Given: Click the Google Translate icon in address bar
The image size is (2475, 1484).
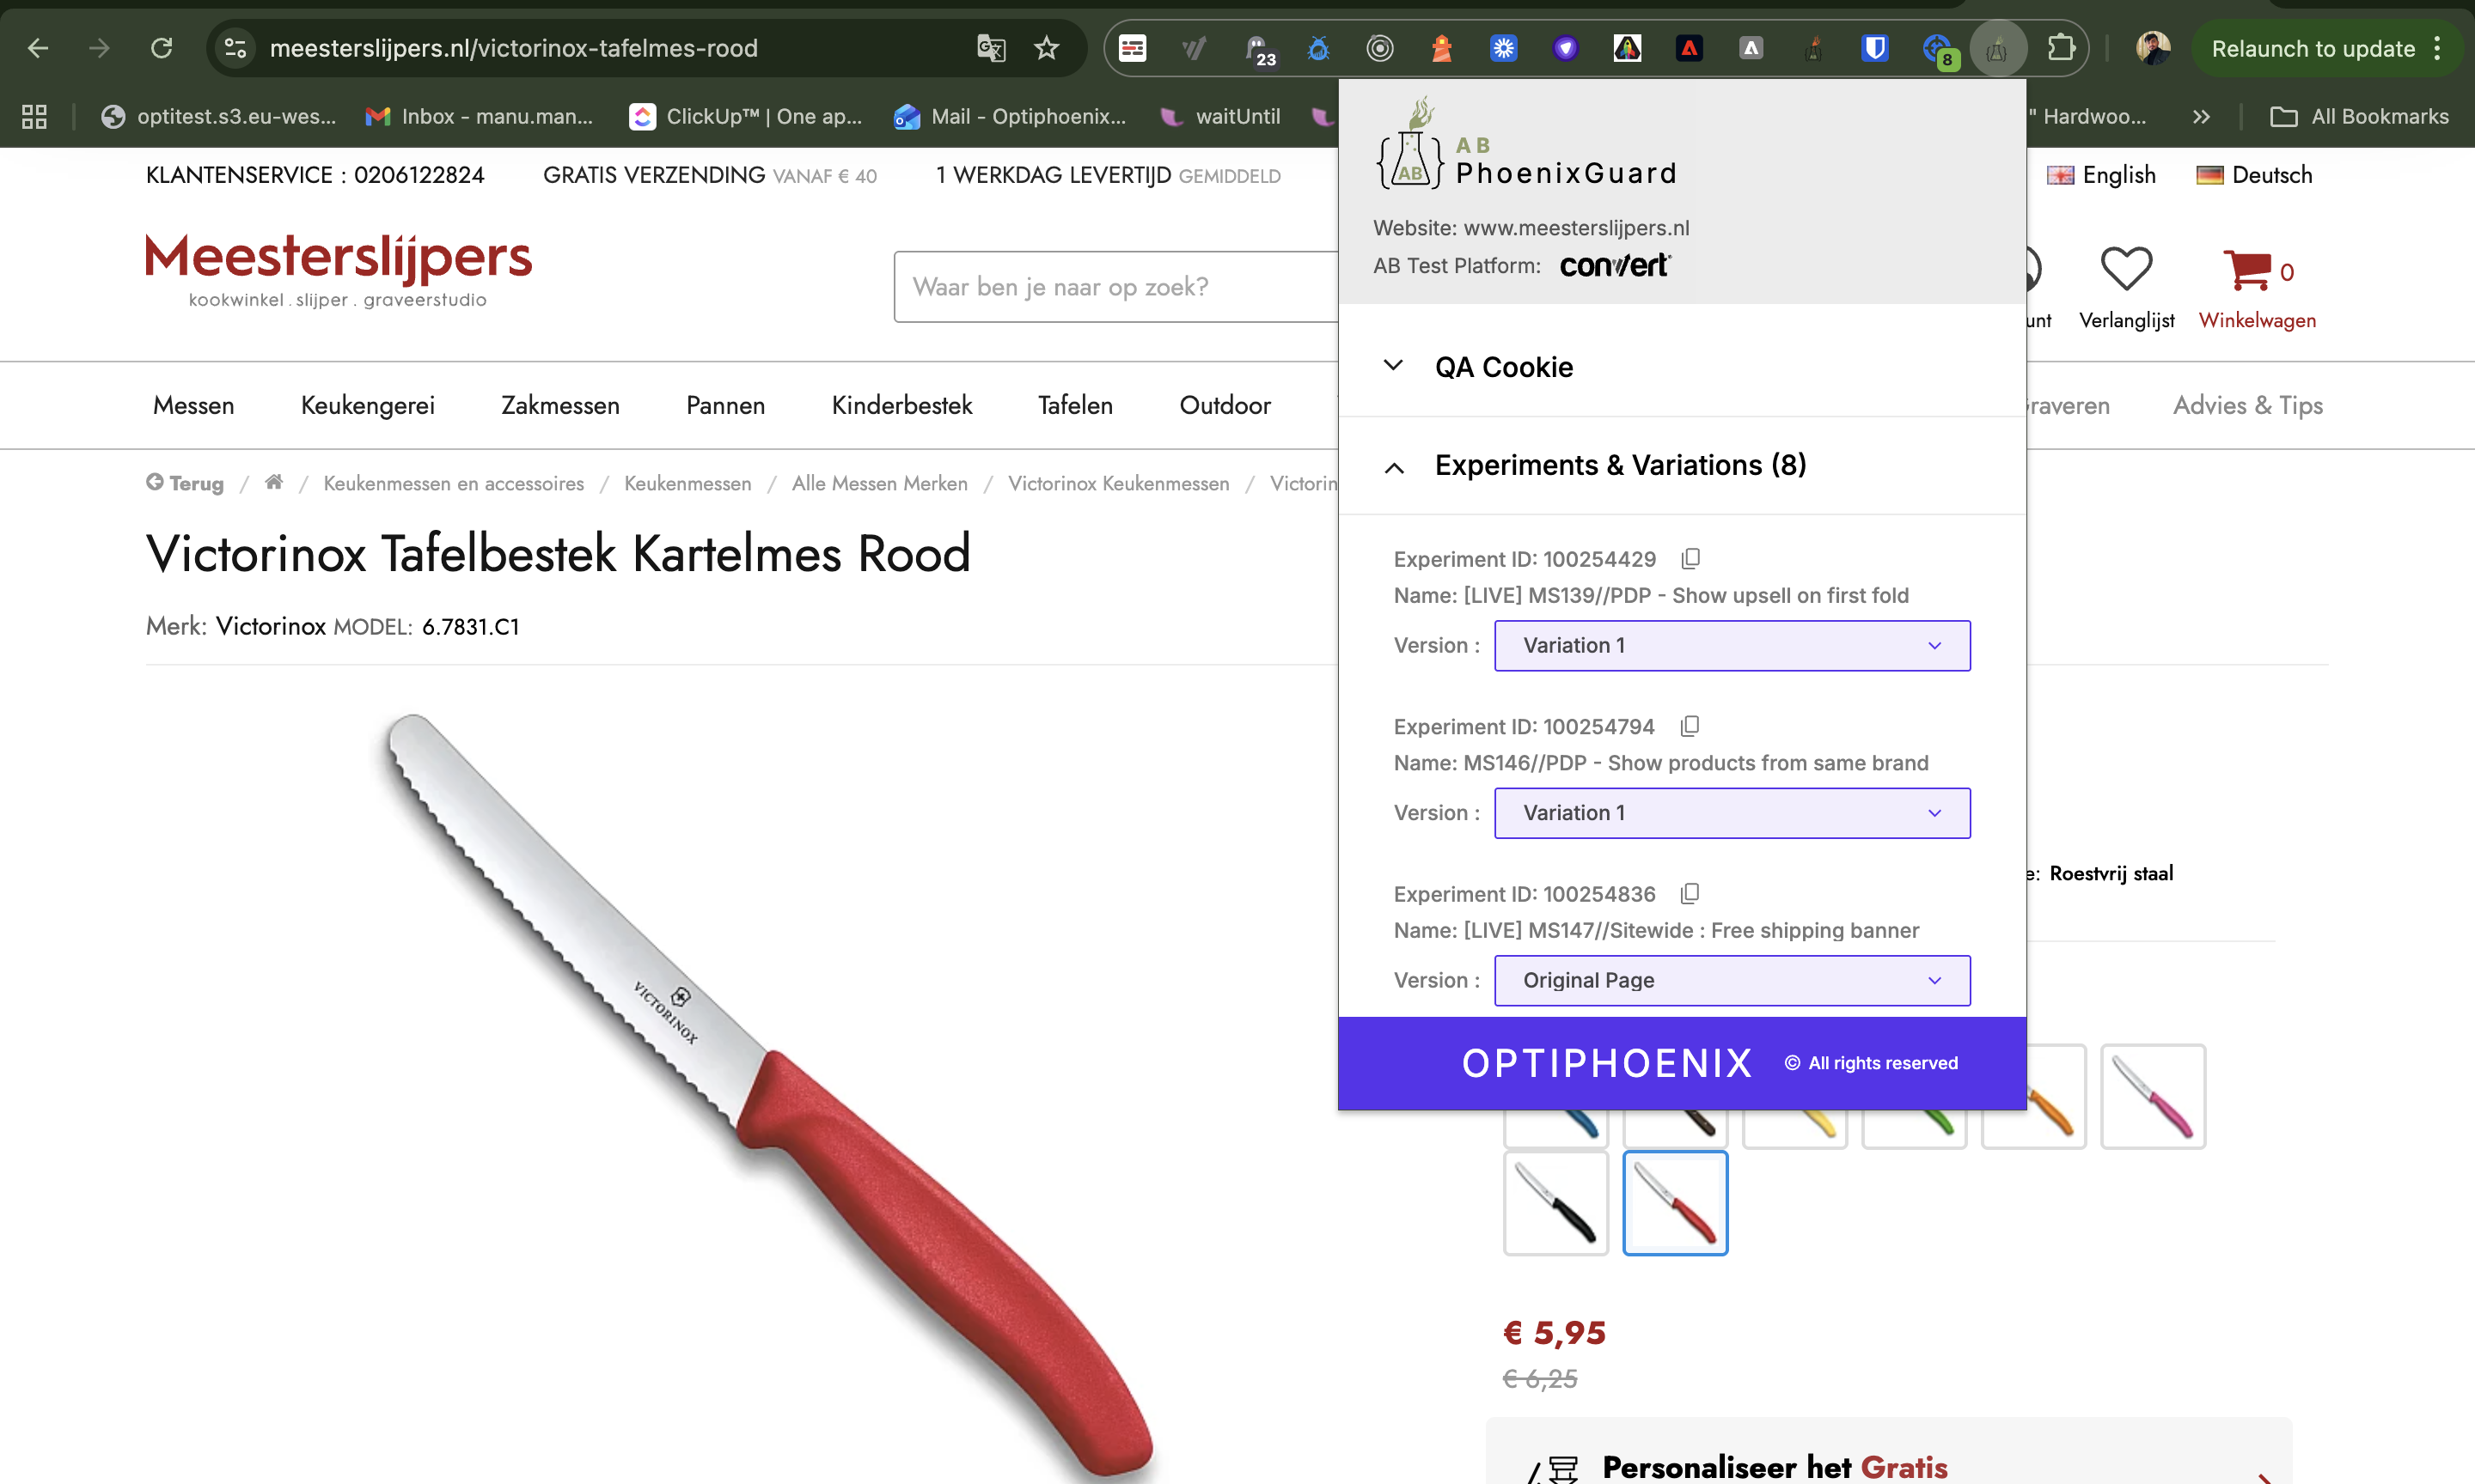Looking at the screenshot, I should [x=990, y=48].
